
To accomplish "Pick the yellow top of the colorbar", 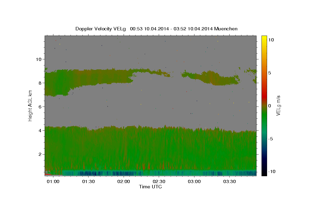I will tap(264, 38).
